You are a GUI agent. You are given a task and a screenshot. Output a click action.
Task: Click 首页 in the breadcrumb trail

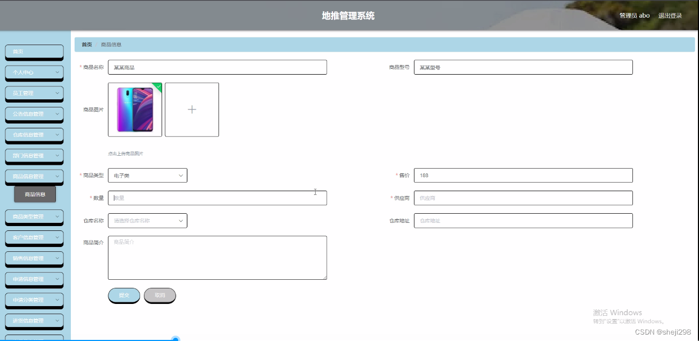(86, 45)
